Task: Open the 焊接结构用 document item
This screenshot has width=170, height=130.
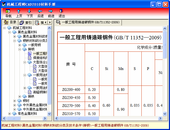Action: (x=40, y=58)
